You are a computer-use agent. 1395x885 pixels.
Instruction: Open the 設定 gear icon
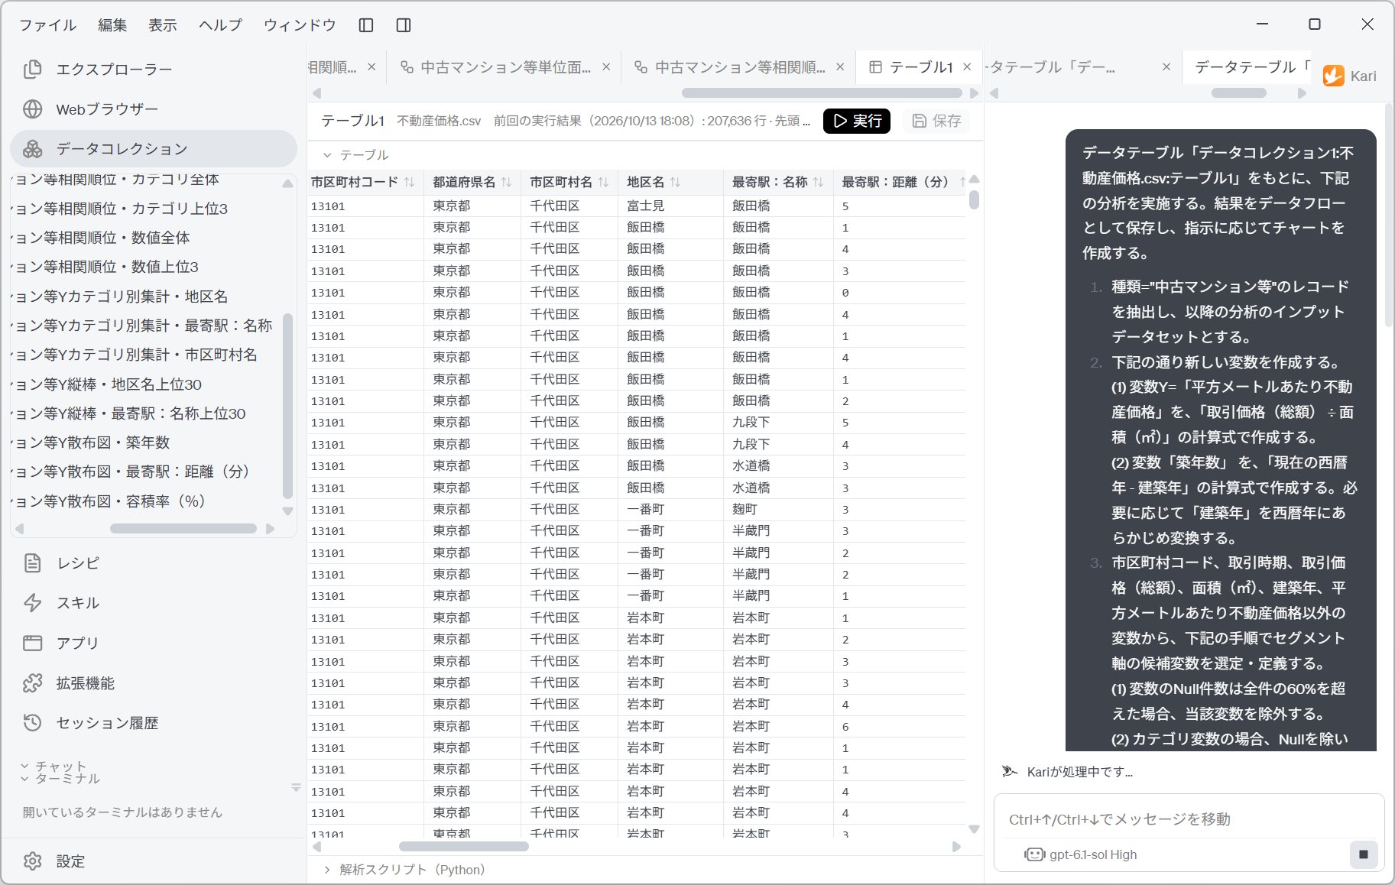tap(32, 861)
